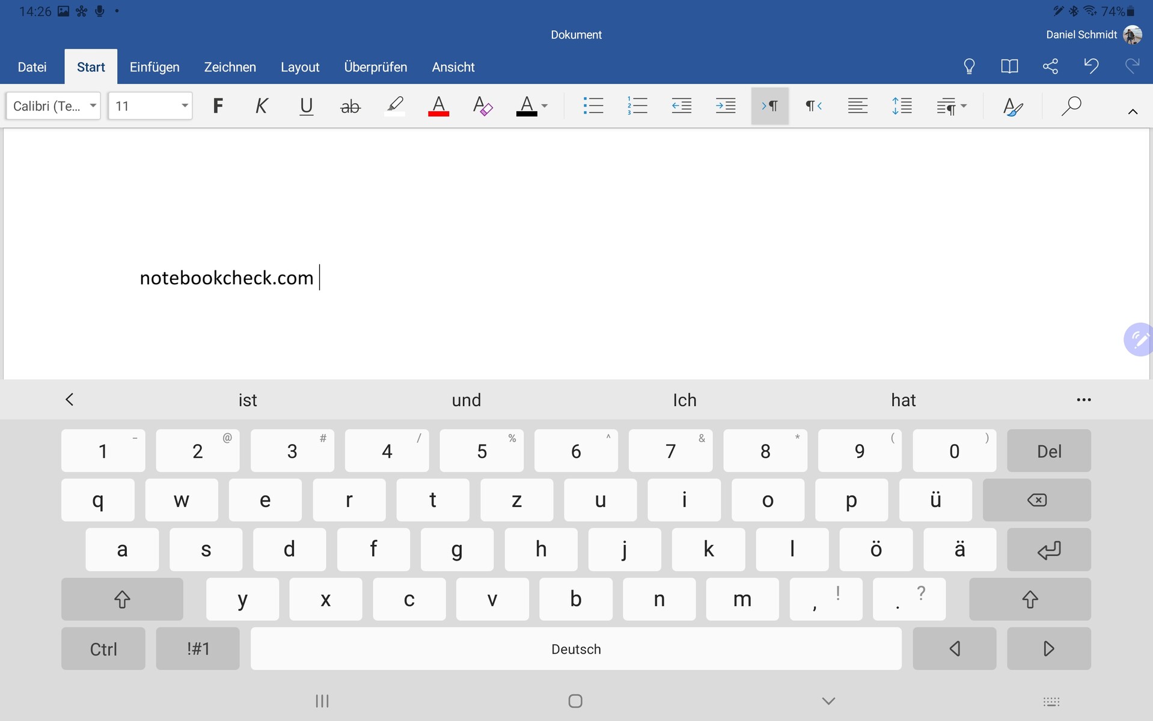
Task: Increase the paragraph indent
Action: point(726,106)
